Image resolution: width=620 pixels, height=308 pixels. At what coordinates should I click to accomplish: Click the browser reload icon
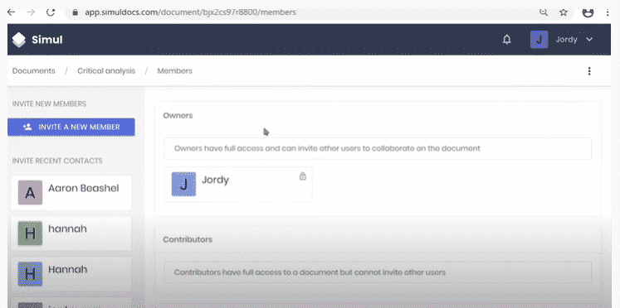tap(51, 12)
